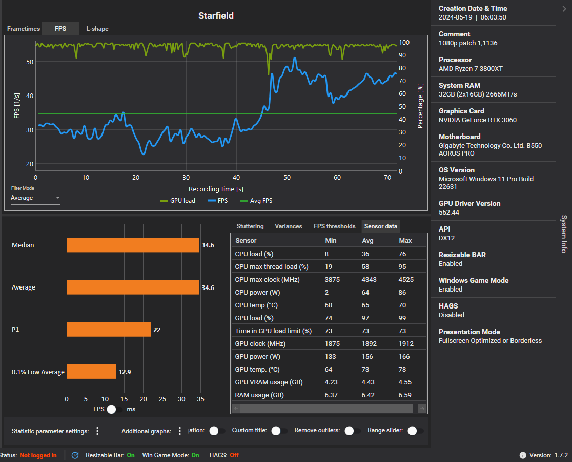Click the 'Resizable Bar: On' status
This screenshot has width=572, height=462.
(x=110, y=455)
